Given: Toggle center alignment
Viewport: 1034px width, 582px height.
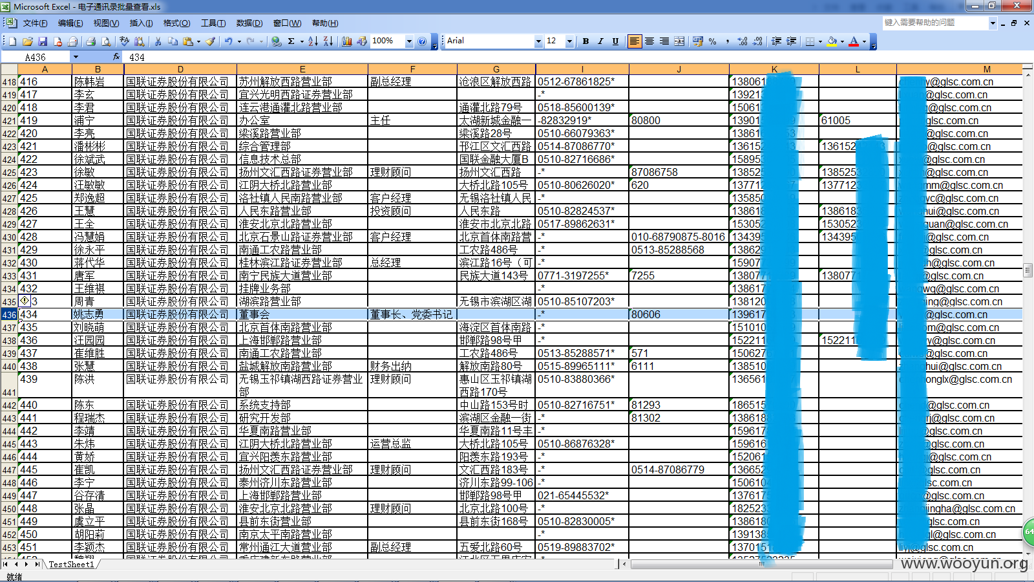Looking at the screenshot, I should point(649,41).
